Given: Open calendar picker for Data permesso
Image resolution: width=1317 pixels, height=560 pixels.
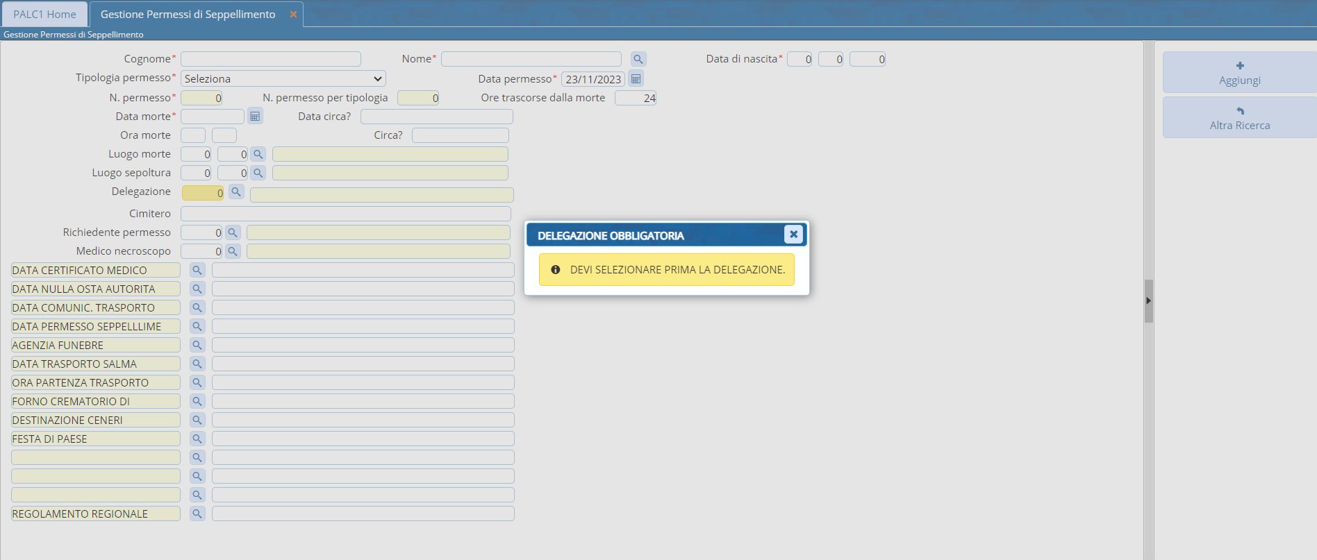Looking at the screenshot, I should click(636, 78).
